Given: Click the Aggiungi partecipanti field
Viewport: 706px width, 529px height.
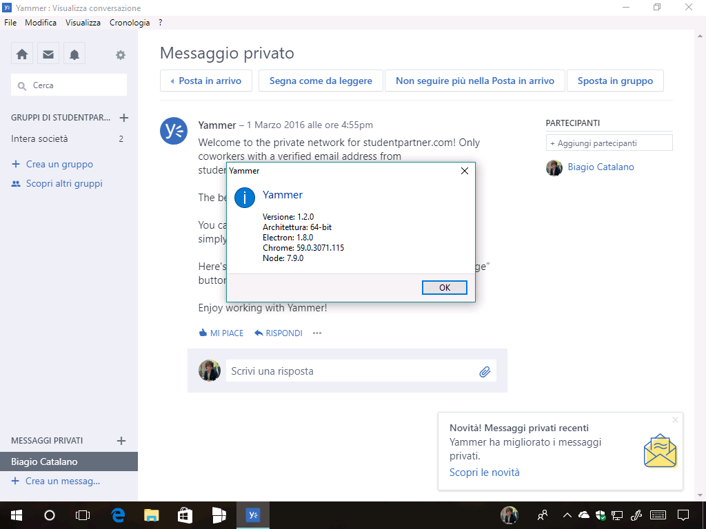Looking at the screenshot, I should click(609, 143).
